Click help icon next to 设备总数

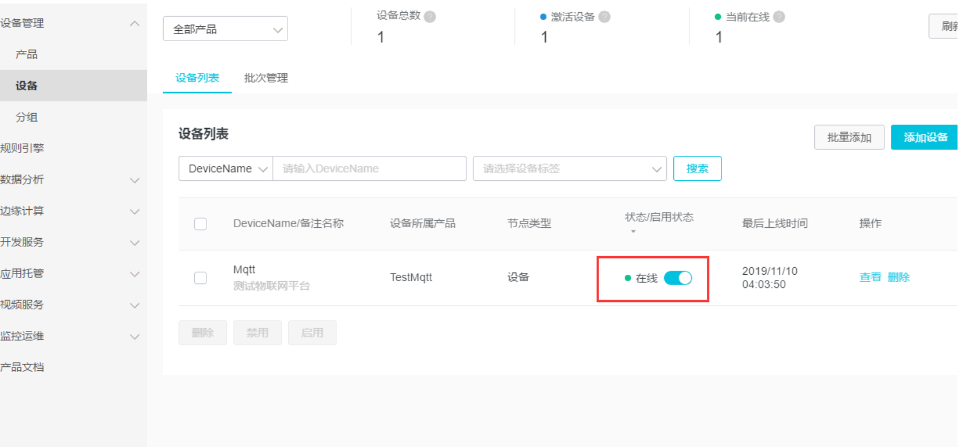coord(430,17)
